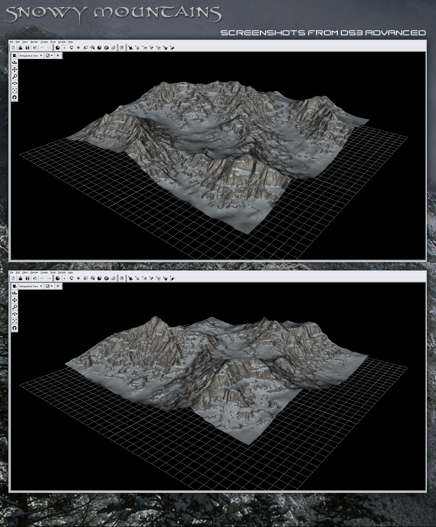
Task: Open View menu in upper window
Action: coord(25,42)
